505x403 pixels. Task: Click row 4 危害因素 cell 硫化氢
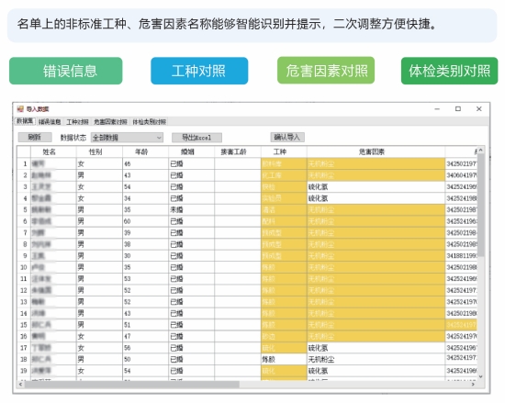click(376, 198)
